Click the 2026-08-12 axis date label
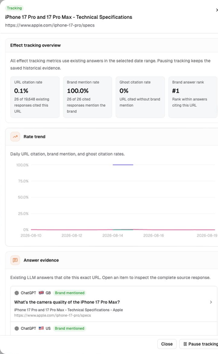The image size is (218, 354). click(72, 235)
